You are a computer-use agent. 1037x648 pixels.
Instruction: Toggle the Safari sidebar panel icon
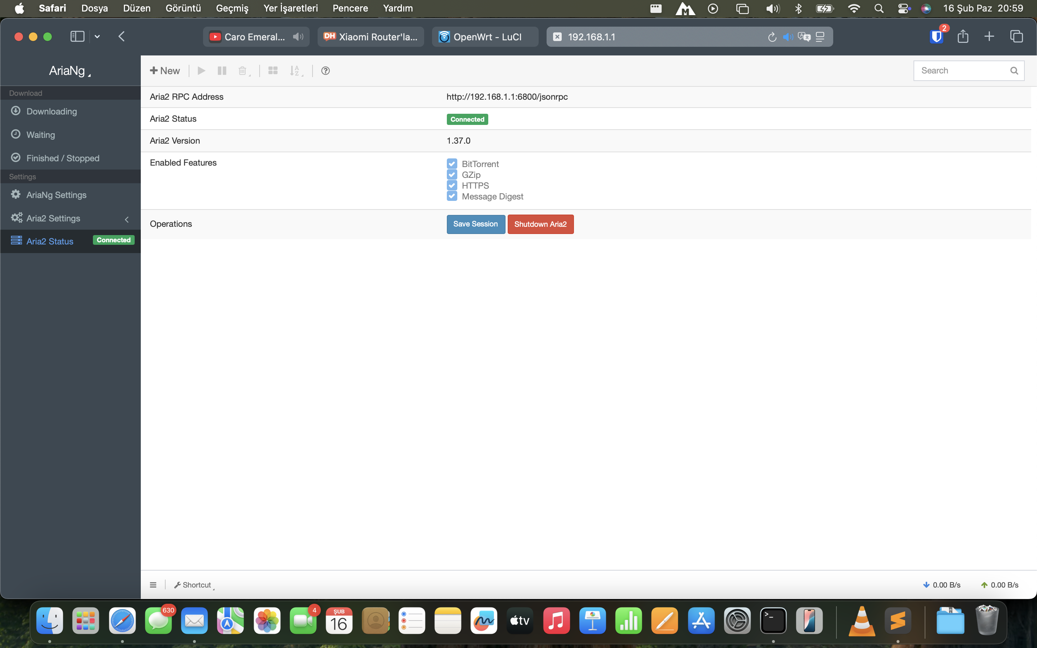pos(77,36)
